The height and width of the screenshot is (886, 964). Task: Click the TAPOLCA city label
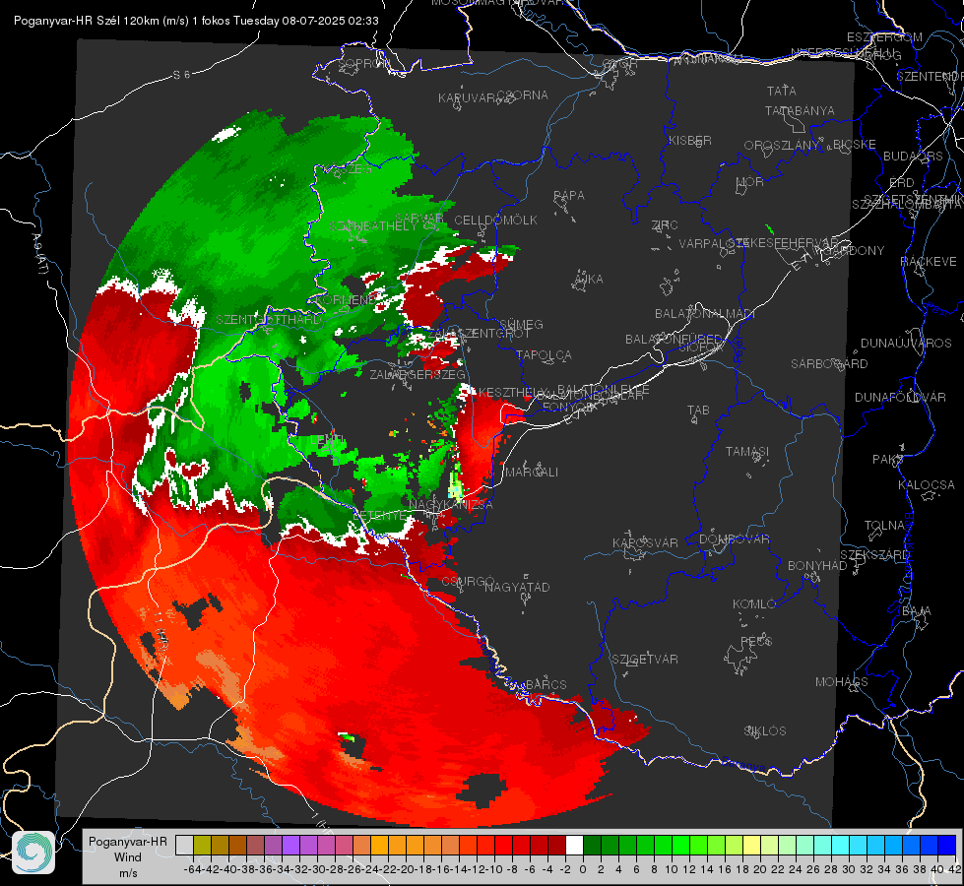(x=544, y=355)
